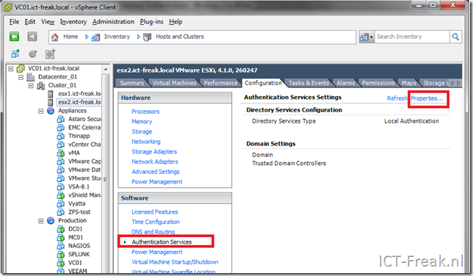Viewport: 473px width, 276px height.
Task: Click the SPLUNK VM icon
Action: click(61, 254)
